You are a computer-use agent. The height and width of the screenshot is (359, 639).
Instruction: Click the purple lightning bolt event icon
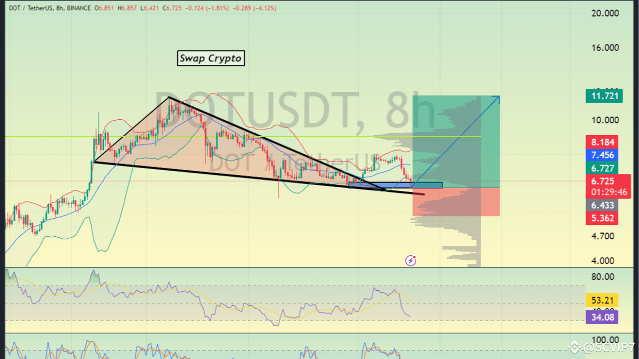[x=411, y=260]
